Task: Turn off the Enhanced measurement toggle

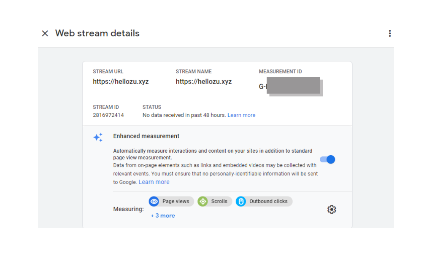Action: pos(327,159)
